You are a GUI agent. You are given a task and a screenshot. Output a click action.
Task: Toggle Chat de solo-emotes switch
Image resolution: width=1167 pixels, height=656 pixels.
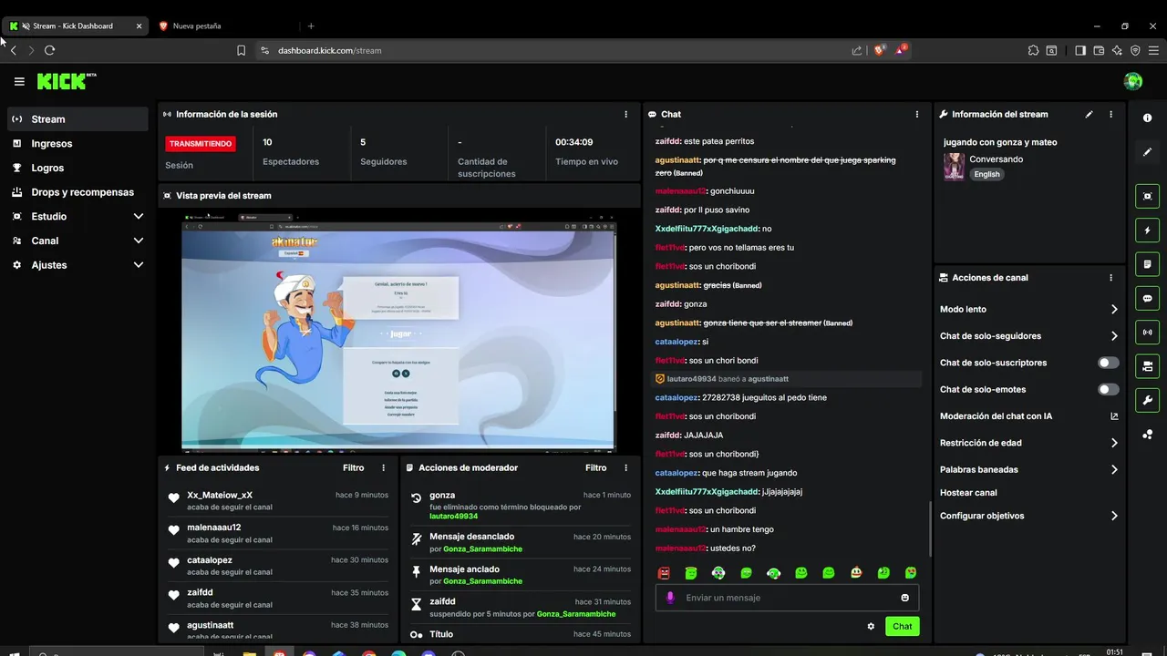[1109, 389]
